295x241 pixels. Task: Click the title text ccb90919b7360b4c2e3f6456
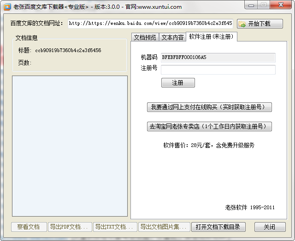68,50
